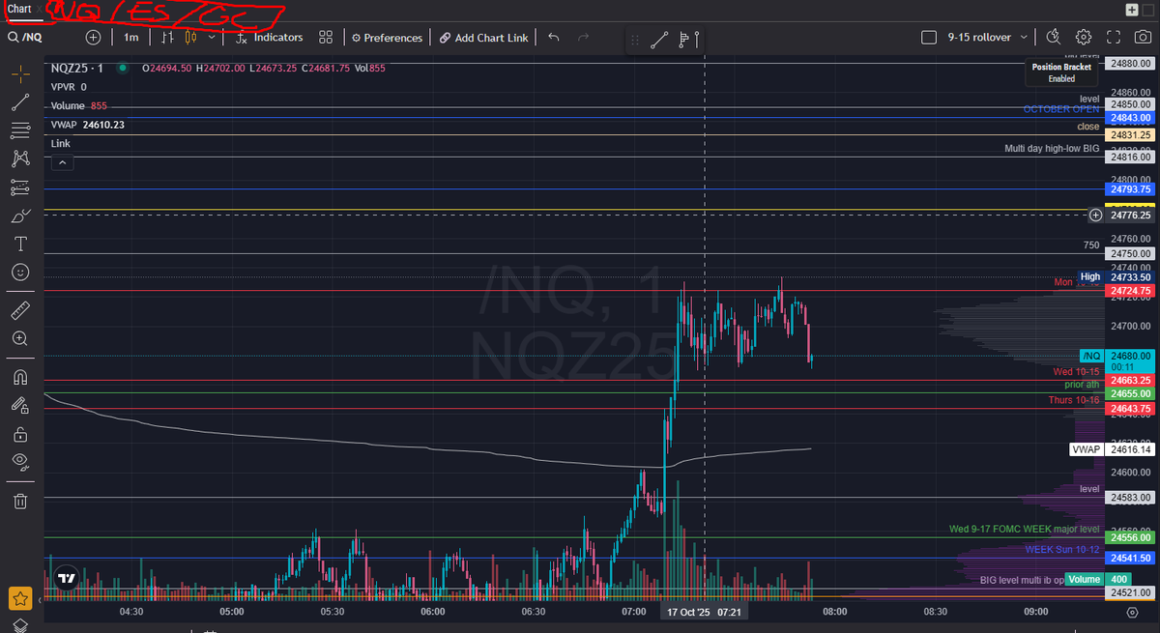Click the Add Chart Link button
This screenshot has height=633, width=1160.
(483, 37)
